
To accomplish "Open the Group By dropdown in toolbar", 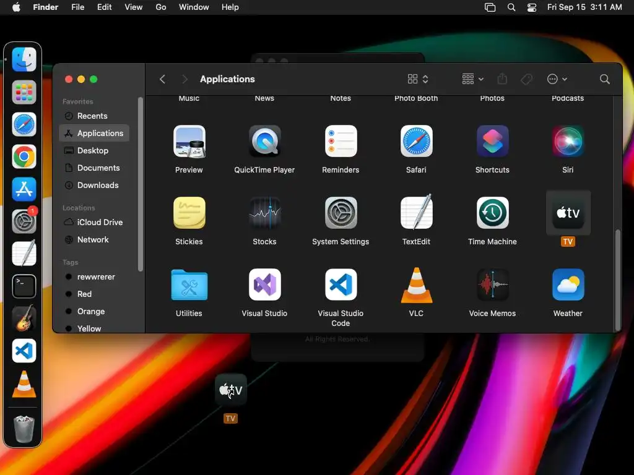I will coord(472,79).
